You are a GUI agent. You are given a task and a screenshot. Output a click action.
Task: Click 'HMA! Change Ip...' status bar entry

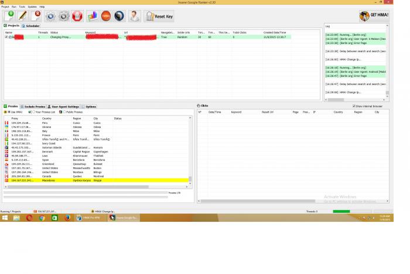[x=103, y=211]
